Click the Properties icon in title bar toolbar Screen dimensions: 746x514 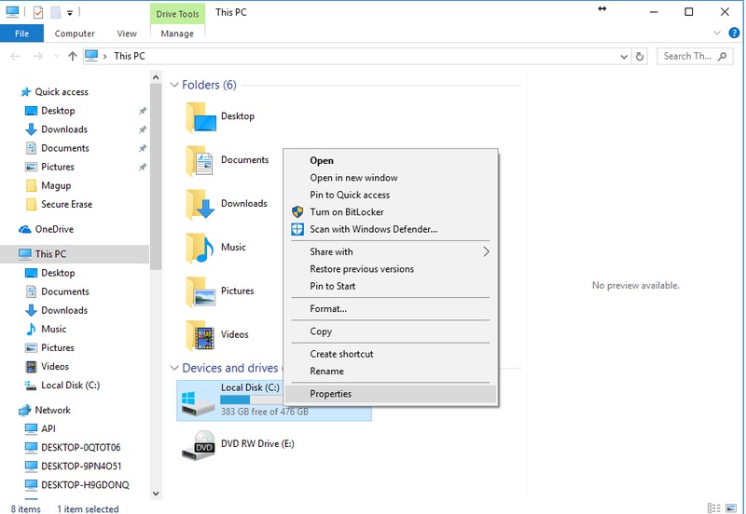point(38,13)
